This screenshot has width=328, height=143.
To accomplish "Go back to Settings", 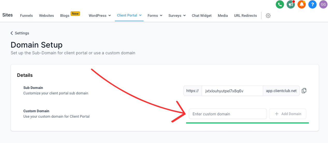I will point(20,33).
